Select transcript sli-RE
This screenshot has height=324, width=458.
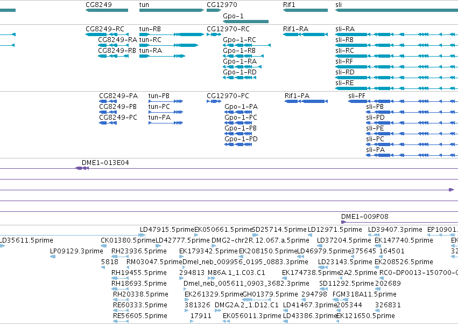click(x=397, y=88)
